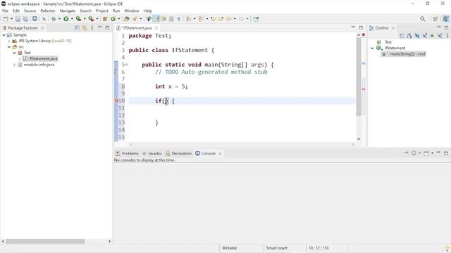
Task: Collapse the Sample project node
Action: click(4, 35)
